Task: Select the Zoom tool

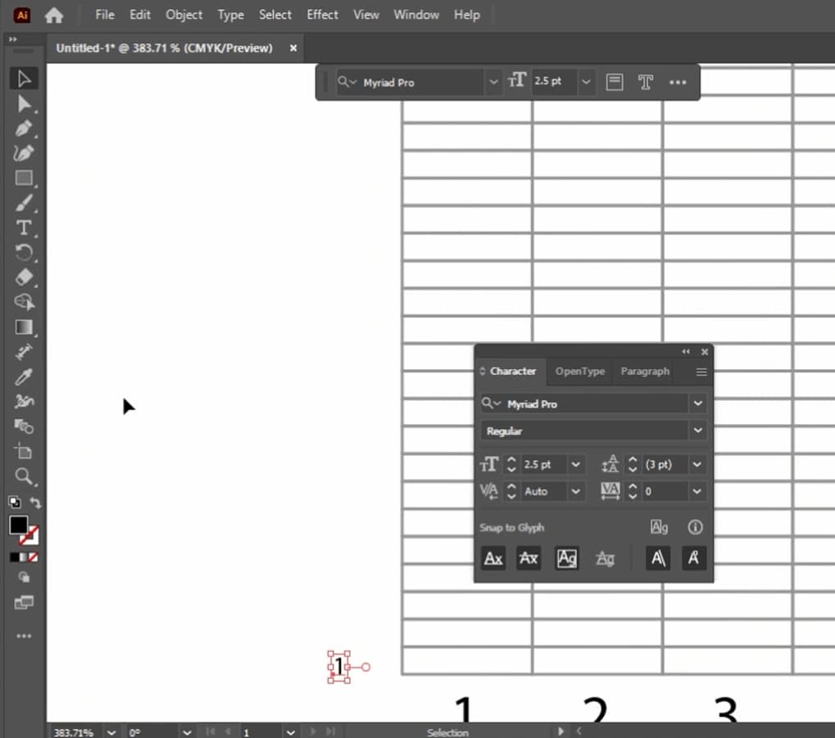Action: (x=24, y=476)
